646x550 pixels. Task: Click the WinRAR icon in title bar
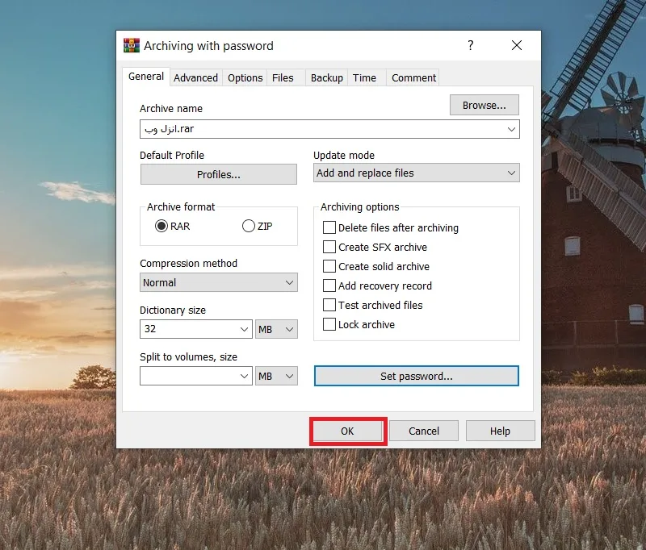point(132,45)
